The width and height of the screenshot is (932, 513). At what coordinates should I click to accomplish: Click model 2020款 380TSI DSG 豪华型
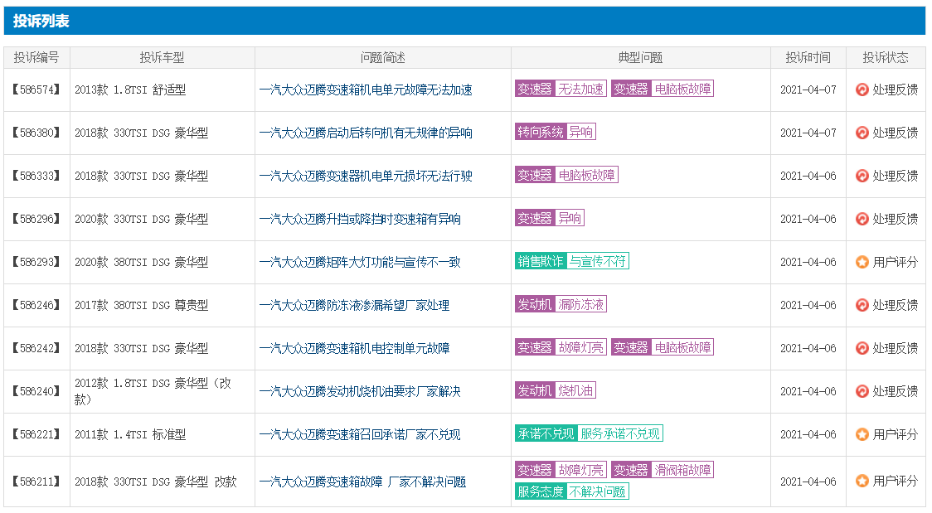(x=142, y=262)
